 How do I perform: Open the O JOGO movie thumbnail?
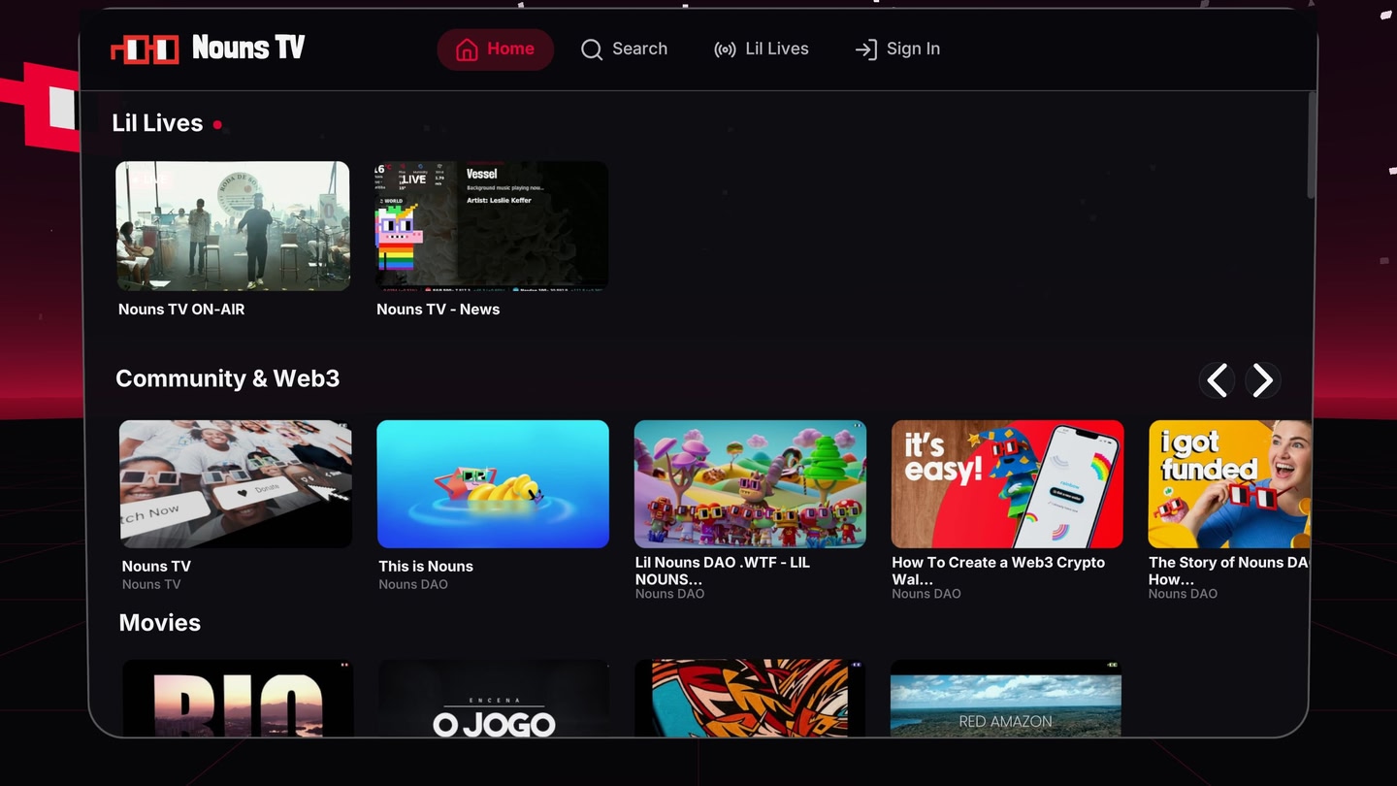pos(494,698)
